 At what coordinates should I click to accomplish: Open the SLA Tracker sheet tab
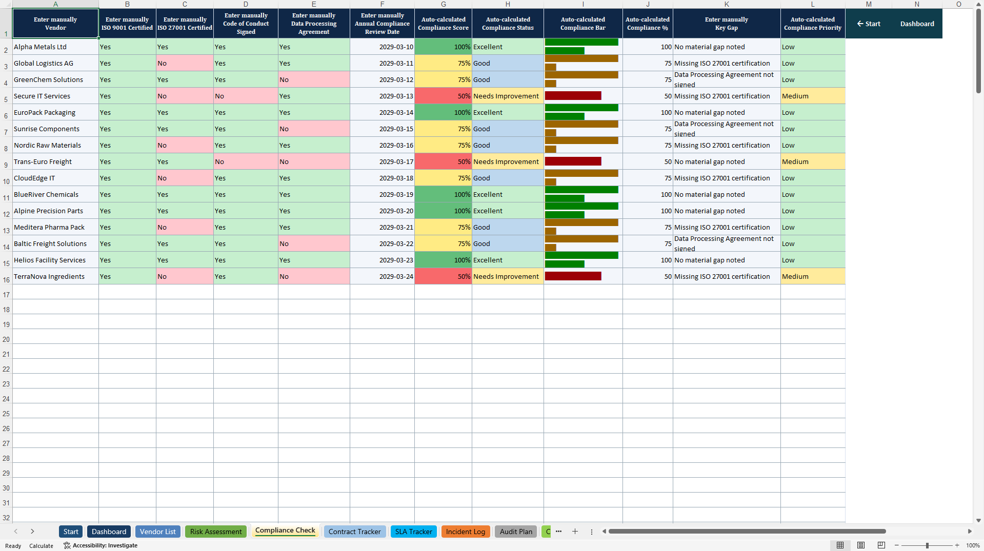[413, 532]
